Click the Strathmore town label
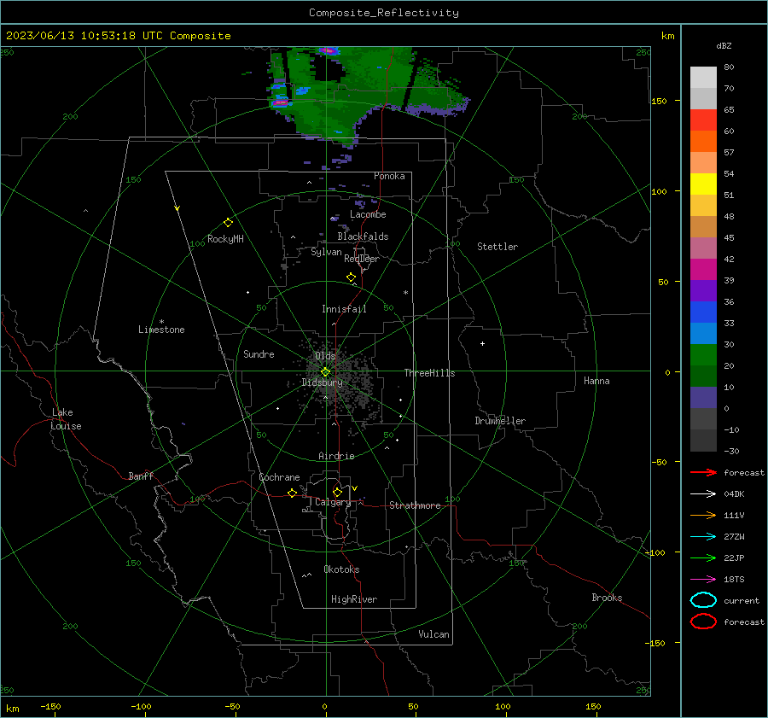Image resolution: width=768 pixels, height=718 pixels. [415, 505]
